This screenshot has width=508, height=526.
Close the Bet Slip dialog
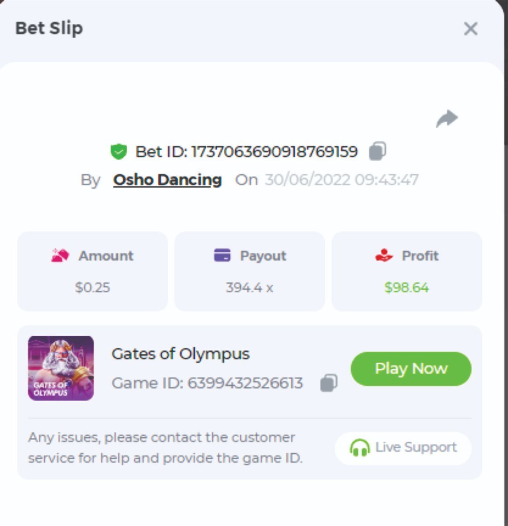[x=470, y=29]
